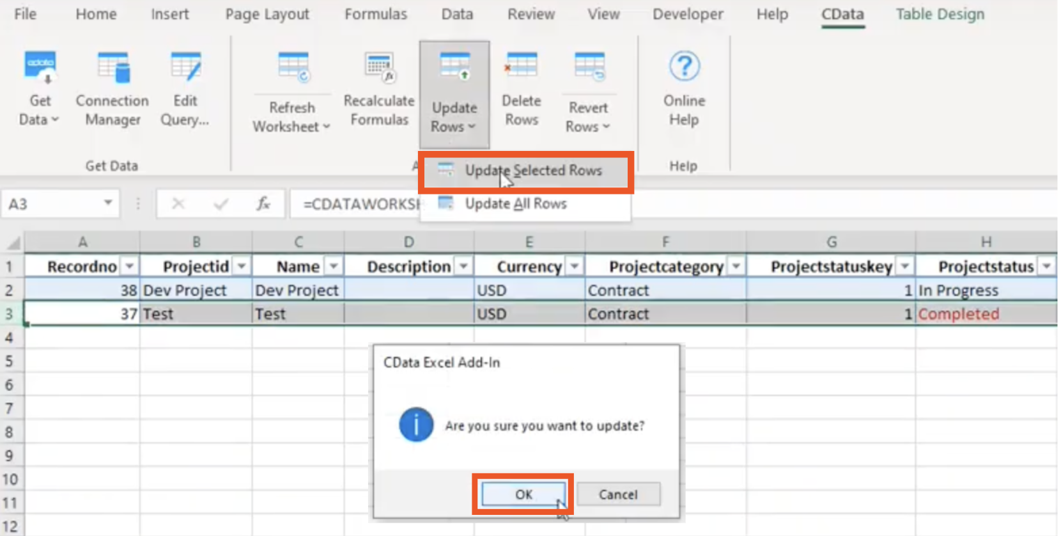Screen dimensions: 1061x536
Task: Open the Projectstatuskey column filter
Action: [x=905, y=266]
